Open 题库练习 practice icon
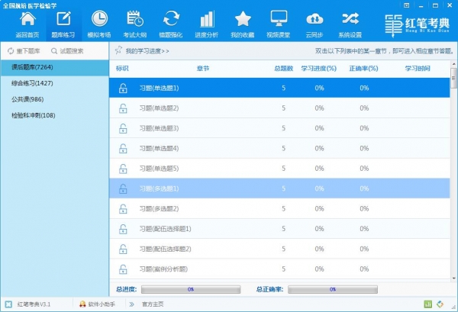This screenshot has height=312, width=458. tap(63, 19)
